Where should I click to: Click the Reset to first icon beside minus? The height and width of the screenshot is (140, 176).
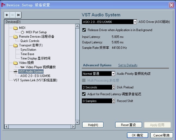click(18, 15)
